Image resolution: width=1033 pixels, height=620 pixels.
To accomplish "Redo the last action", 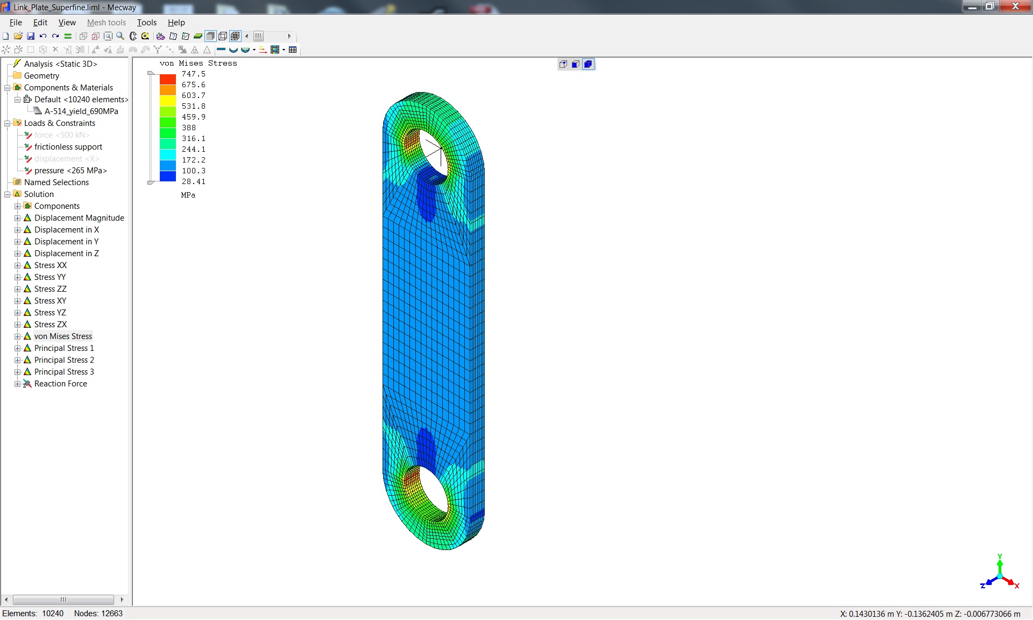I will click(x=55, y=36).
